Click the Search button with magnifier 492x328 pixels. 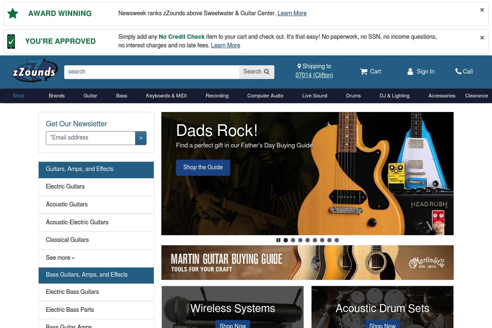click(256, 72)
